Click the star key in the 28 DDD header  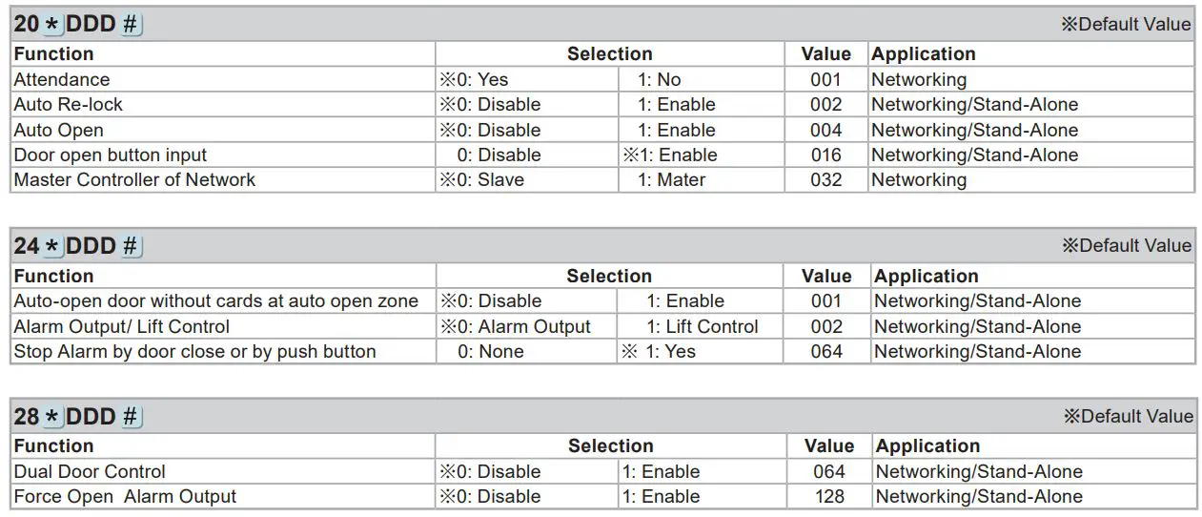pyautogui.click(x=52, y=417)
